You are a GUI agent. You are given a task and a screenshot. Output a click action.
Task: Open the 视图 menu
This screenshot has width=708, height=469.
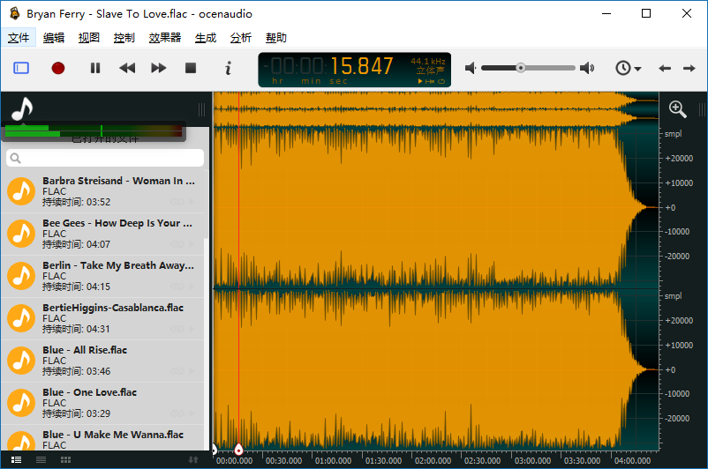[x=88, y=38]
